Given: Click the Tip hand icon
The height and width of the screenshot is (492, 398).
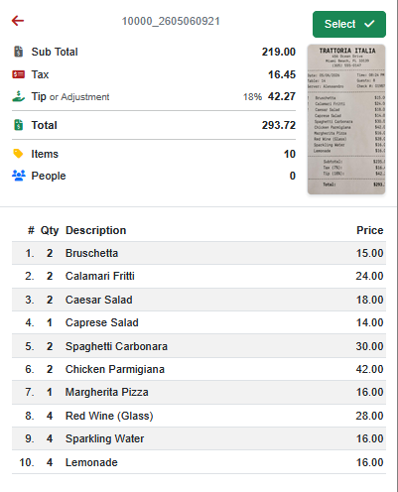Looking at the screenshot, I should pos(18,96).
